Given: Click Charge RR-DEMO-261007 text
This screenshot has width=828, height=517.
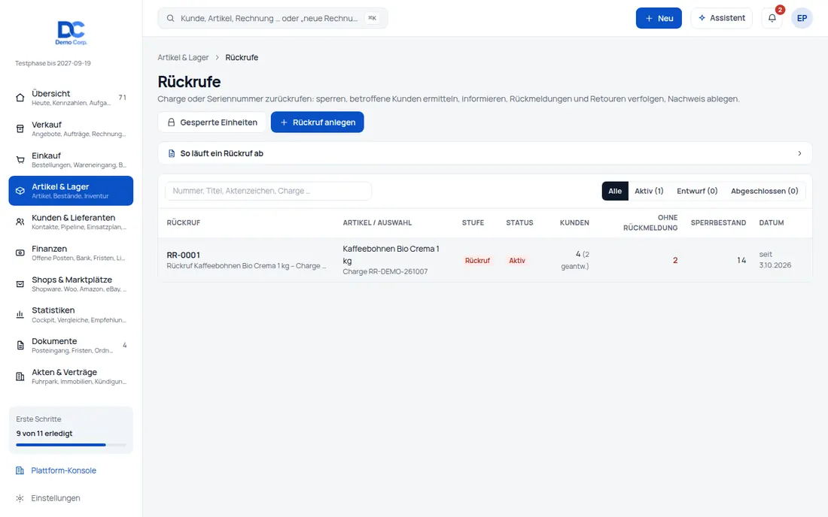Looking at the screenshot, I should tap(385, 271).
